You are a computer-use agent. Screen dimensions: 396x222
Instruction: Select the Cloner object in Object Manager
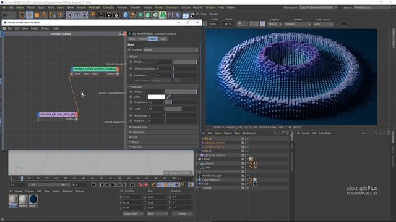[x=206, y=159]
